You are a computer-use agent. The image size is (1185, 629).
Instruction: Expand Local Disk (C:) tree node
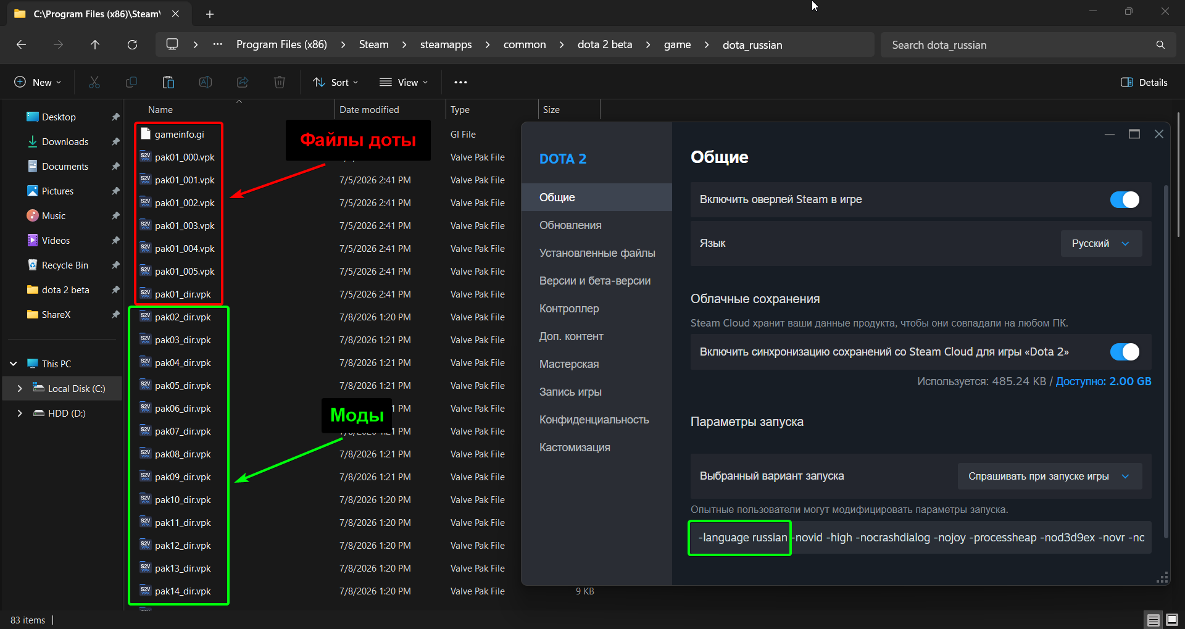pos(20,388)
